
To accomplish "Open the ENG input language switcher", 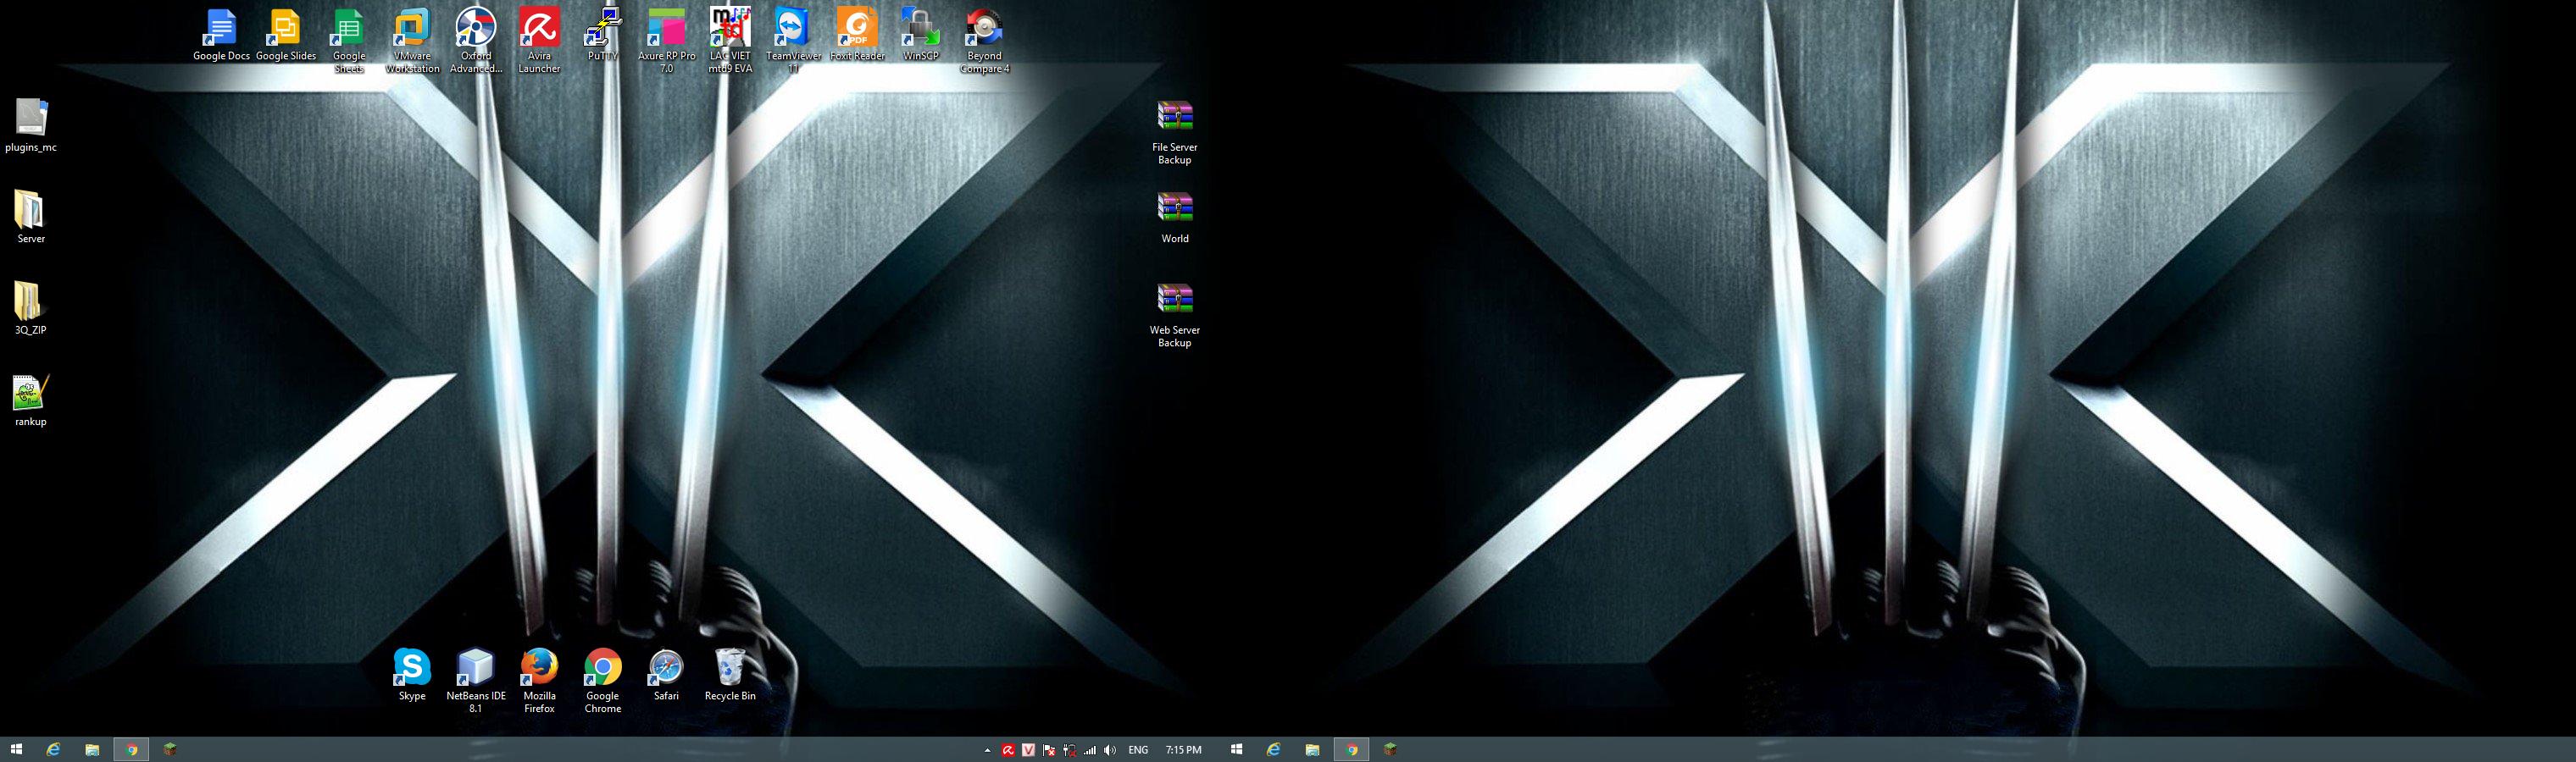I will click(x=1138, y=750).
